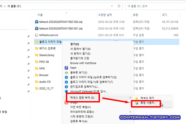Click the PIPO X8 folder icon

click(x=37, y=62)
